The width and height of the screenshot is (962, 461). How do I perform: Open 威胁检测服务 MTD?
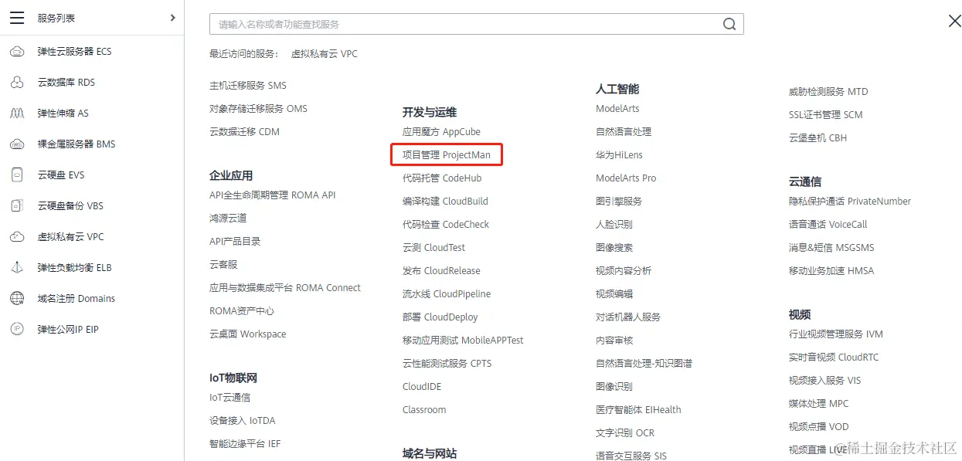(x=828, y=92)
